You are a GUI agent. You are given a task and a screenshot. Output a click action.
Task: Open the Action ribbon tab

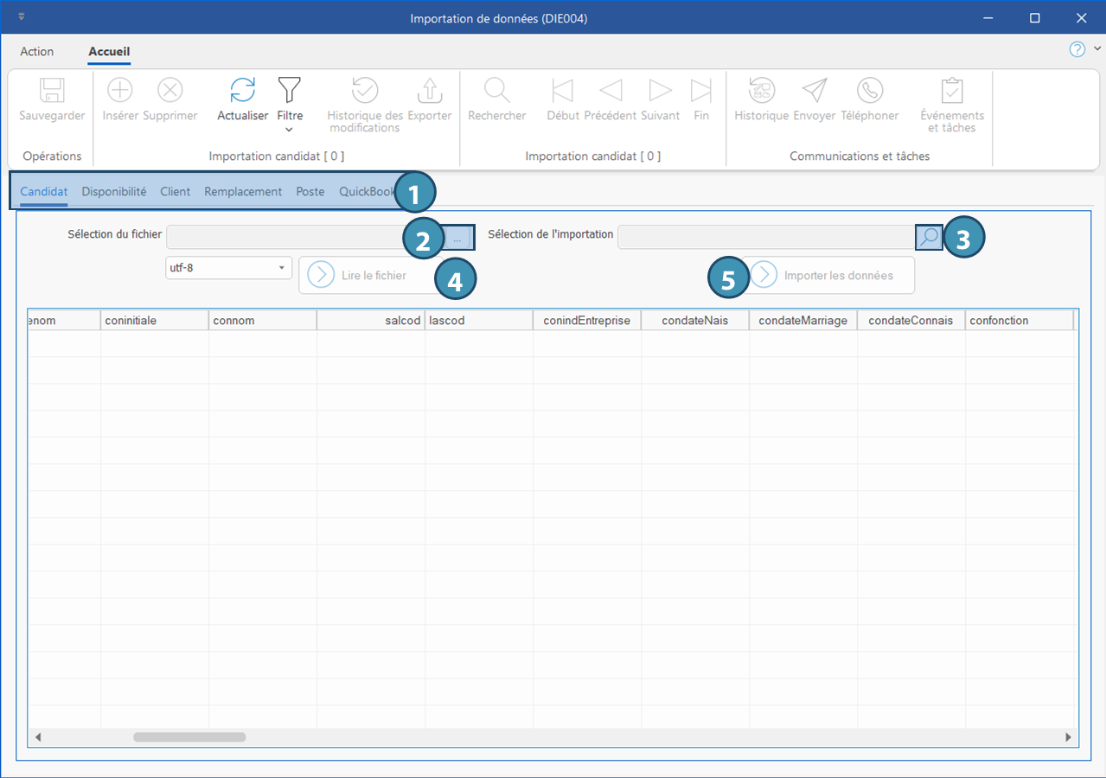pyautogui.click(x=37, y=52)
